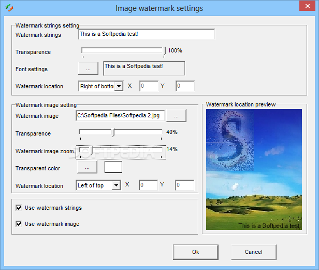Browse for a watermark image file
The width and height of the screenshot is (319, 270).
(x=176, y=116)
